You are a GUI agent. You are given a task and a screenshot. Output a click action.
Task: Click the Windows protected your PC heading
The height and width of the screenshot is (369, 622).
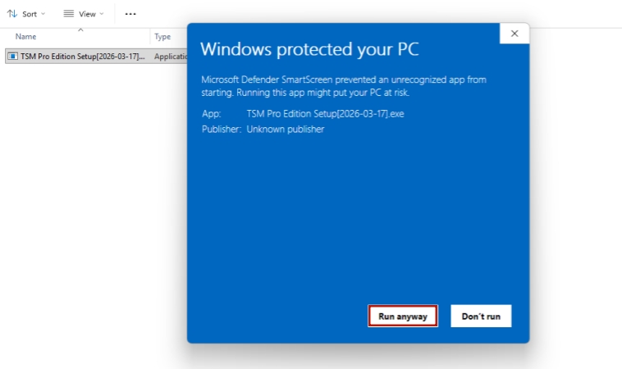pos(309,48)
